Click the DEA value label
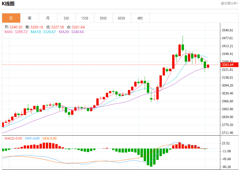Screen dimensions: 240x170 coord(49,138)
